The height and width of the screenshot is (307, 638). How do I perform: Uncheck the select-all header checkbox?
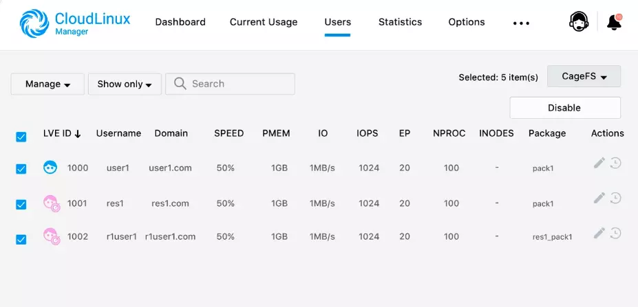pyautogui.click(x=21, y=137)
